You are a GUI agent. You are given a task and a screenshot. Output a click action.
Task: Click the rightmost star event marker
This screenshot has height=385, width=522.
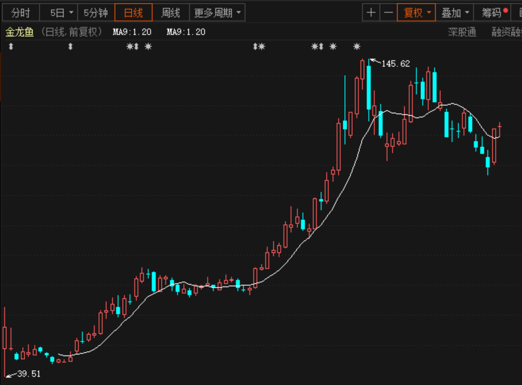point(356,47)
